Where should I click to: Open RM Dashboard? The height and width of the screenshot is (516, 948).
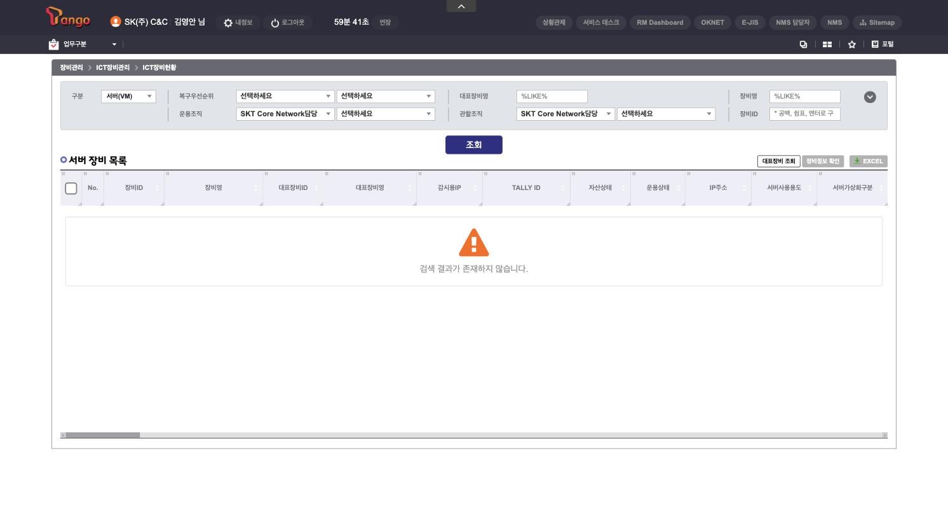pyautogui.click(x=660, y=22)
